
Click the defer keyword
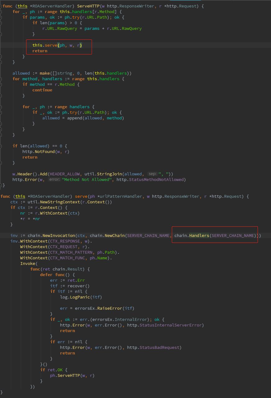pyautogui.click(x=46, y=275)
